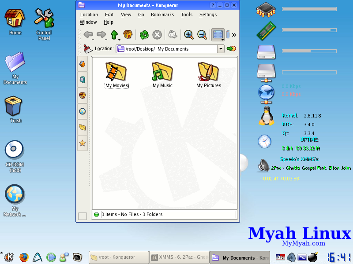Screen dimensions: 353x264
Task: Click the location path input field
Action: (167, 49)
